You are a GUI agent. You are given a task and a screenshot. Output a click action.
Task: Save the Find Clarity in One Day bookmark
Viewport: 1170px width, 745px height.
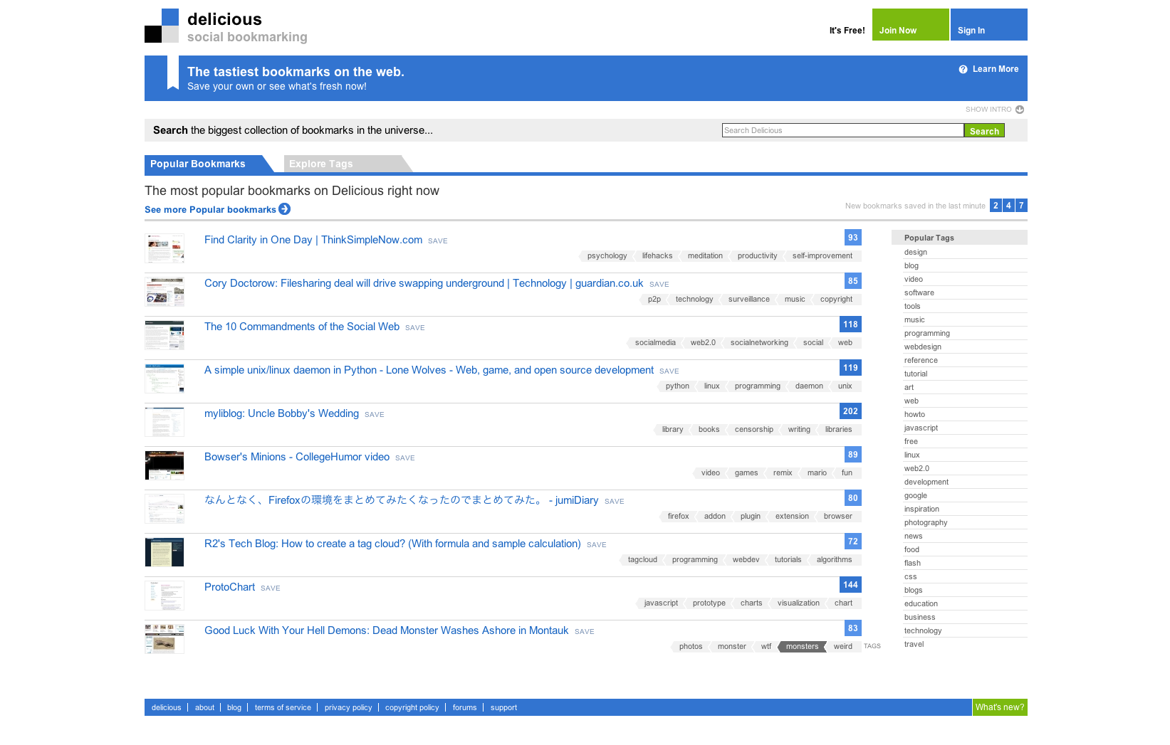click(x=438, y=241)
